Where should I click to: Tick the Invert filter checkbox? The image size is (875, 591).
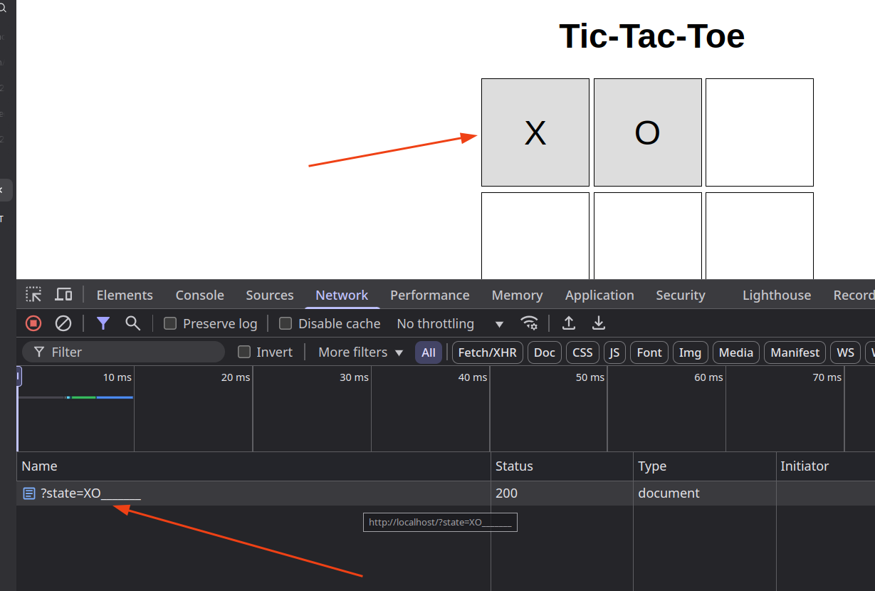(244, 352)
